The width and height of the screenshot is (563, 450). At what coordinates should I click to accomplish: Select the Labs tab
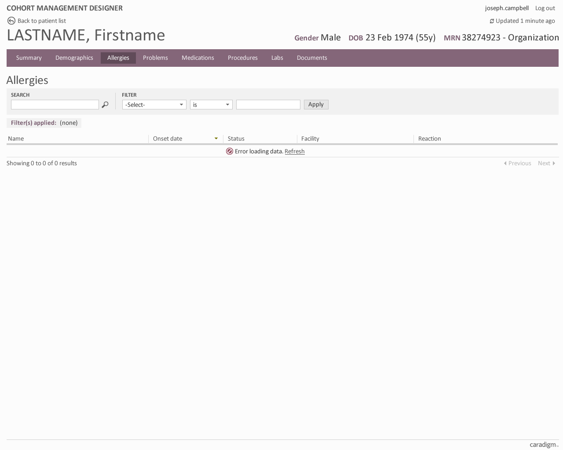click(277, 58)
